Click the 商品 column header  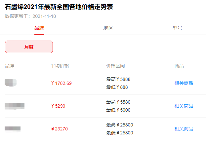[x=179, y=66]
